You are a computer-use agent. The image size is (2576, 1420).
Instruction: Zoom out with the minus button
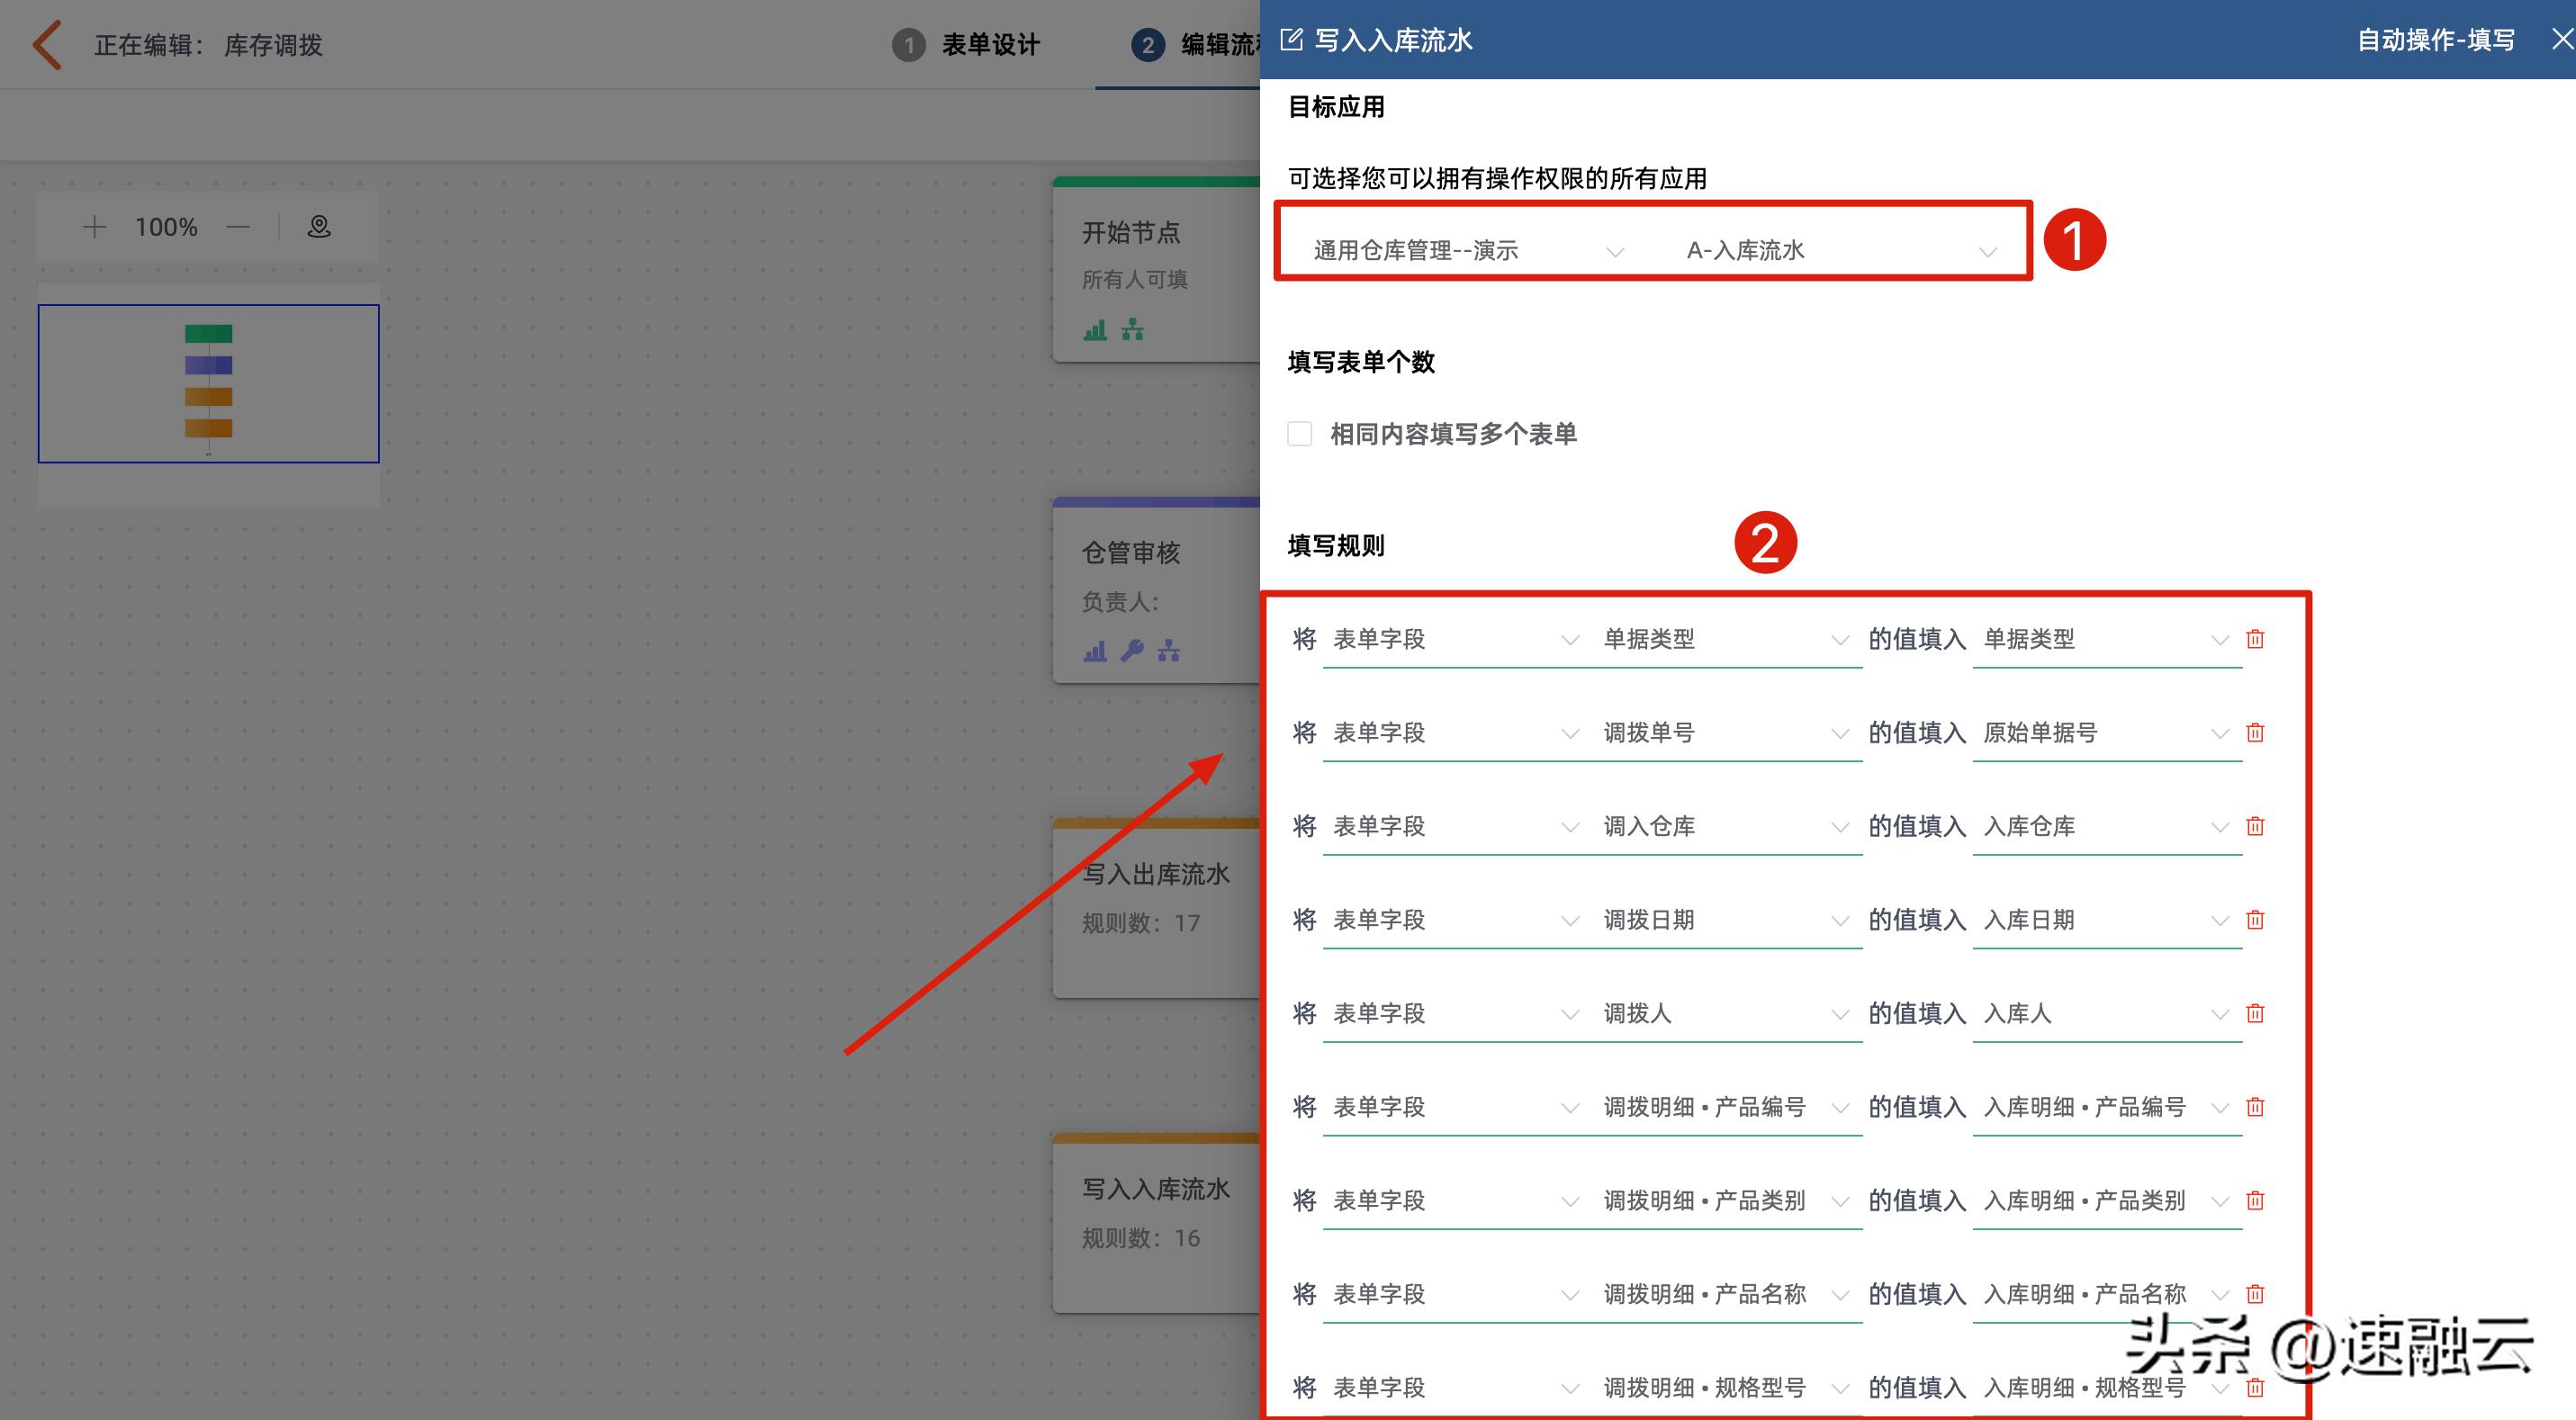[238, 226]
